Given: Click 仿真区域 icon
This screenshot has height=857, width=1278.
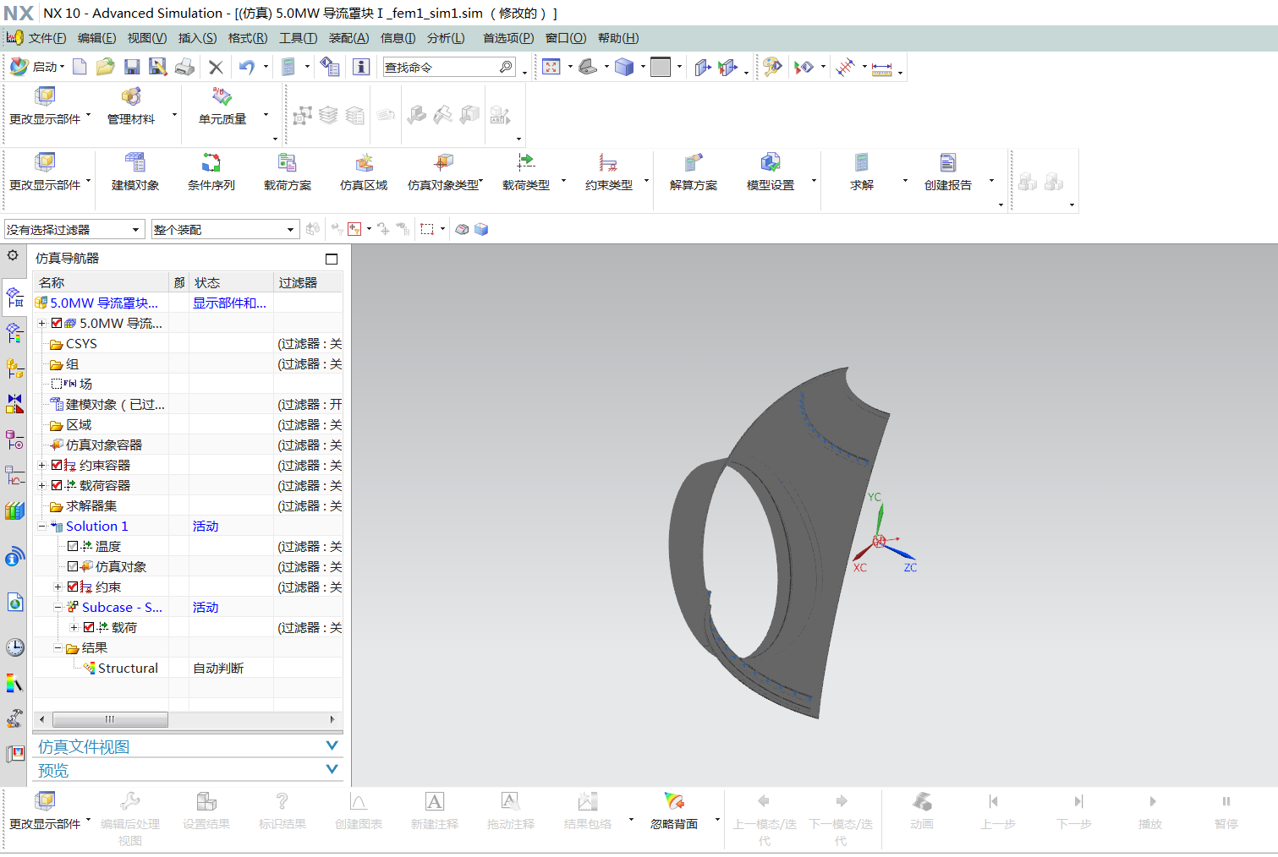Looking at the screenshot, I should (x=364, y=172).
